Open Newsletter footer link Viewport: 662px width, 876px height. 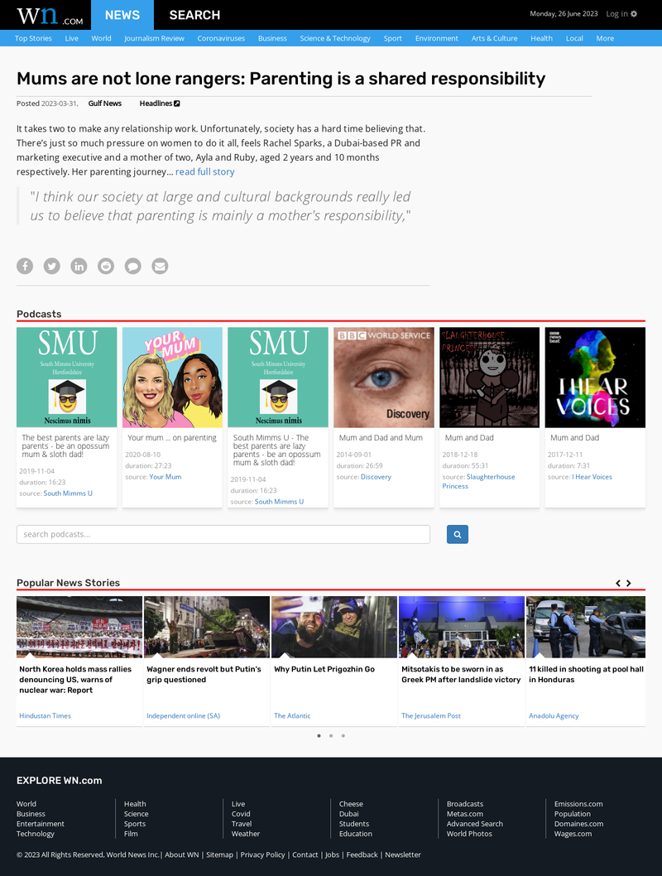click(x=403, y=854)
